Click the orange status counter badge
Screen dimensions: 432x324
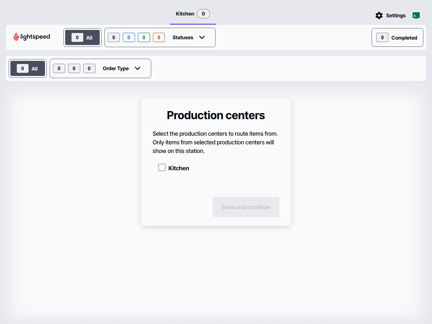pyautogui.click(x=159, y=37)
